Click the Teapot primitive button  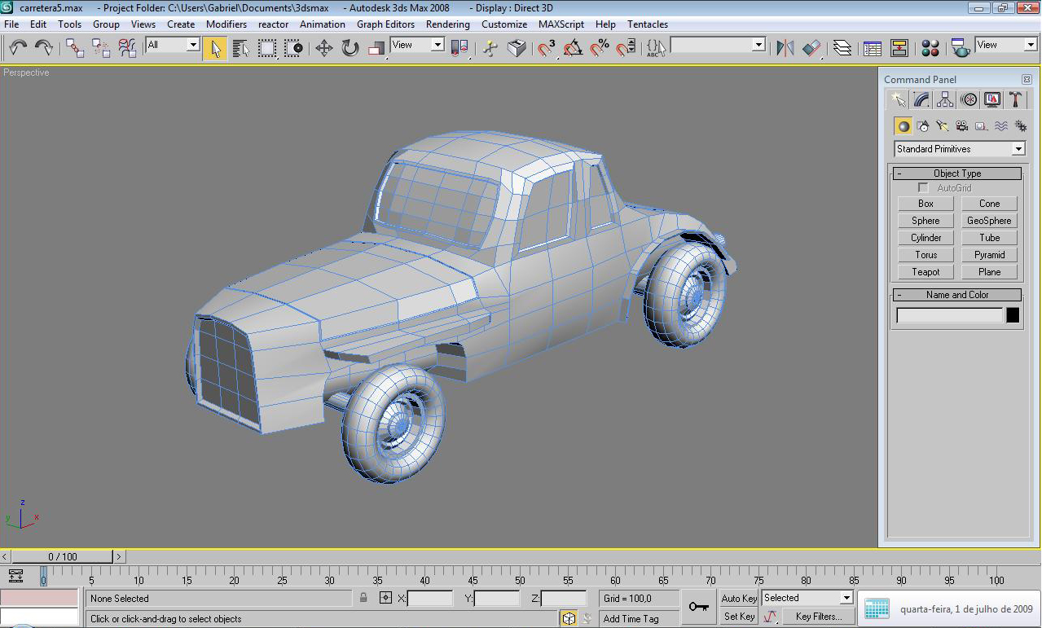click(x=925, y=272)
